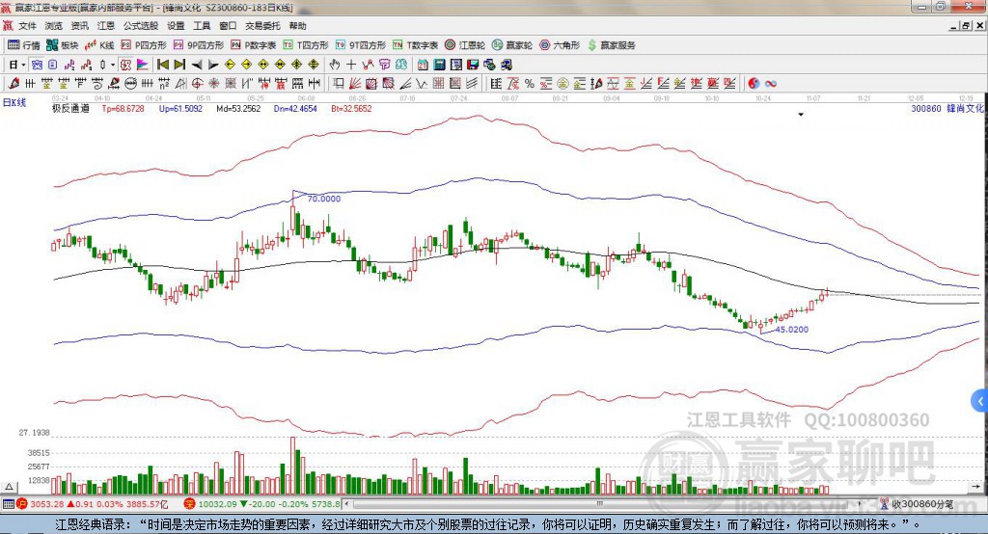The width and height of the screenshot is (988, 534).
Task: Click the infinity loop icon
Action: tap(771, 83)
